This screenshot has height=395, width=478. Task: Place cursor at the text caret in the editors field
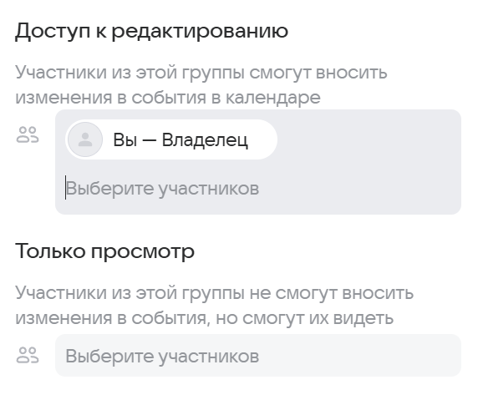pyautogui.click(x=65, y=188)
